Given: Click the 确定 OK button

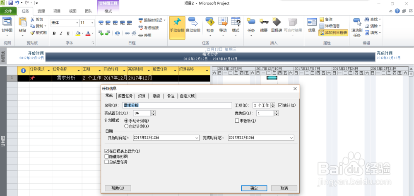Looking at the screenshot, I should point(254,189).
